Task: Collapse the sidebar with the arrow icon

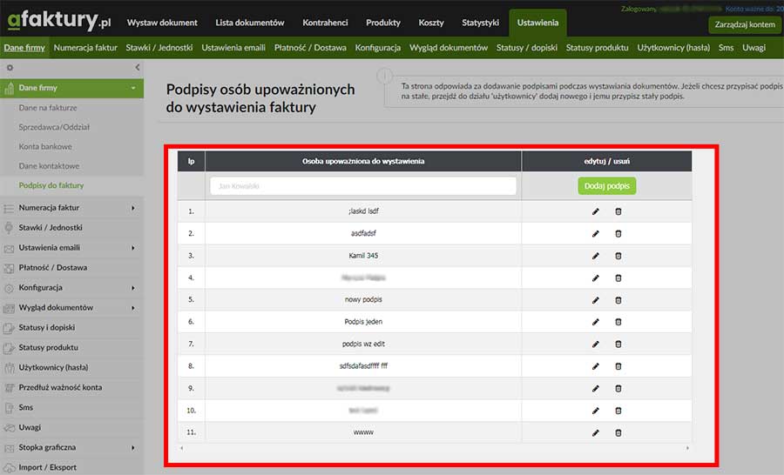Action: [x=137, y=67]
